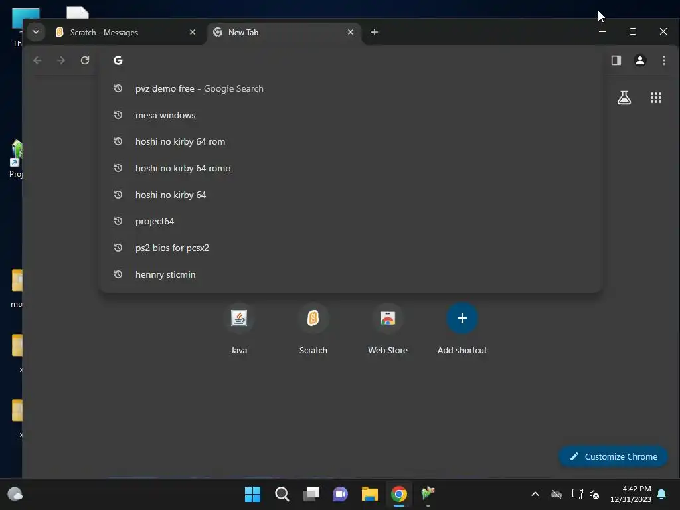This screenshot has height=510, width=680.
Task: Click the Google G icon in omnibox
Action: [118, 60]
